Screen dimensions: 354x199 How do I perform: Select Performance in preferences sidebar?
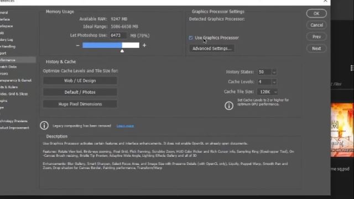pyautogui.click(x=18, y=60)
